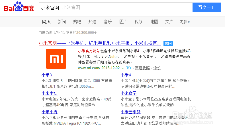
Task: Switch to the 知道 tab
Action: (x=92, y=22)
